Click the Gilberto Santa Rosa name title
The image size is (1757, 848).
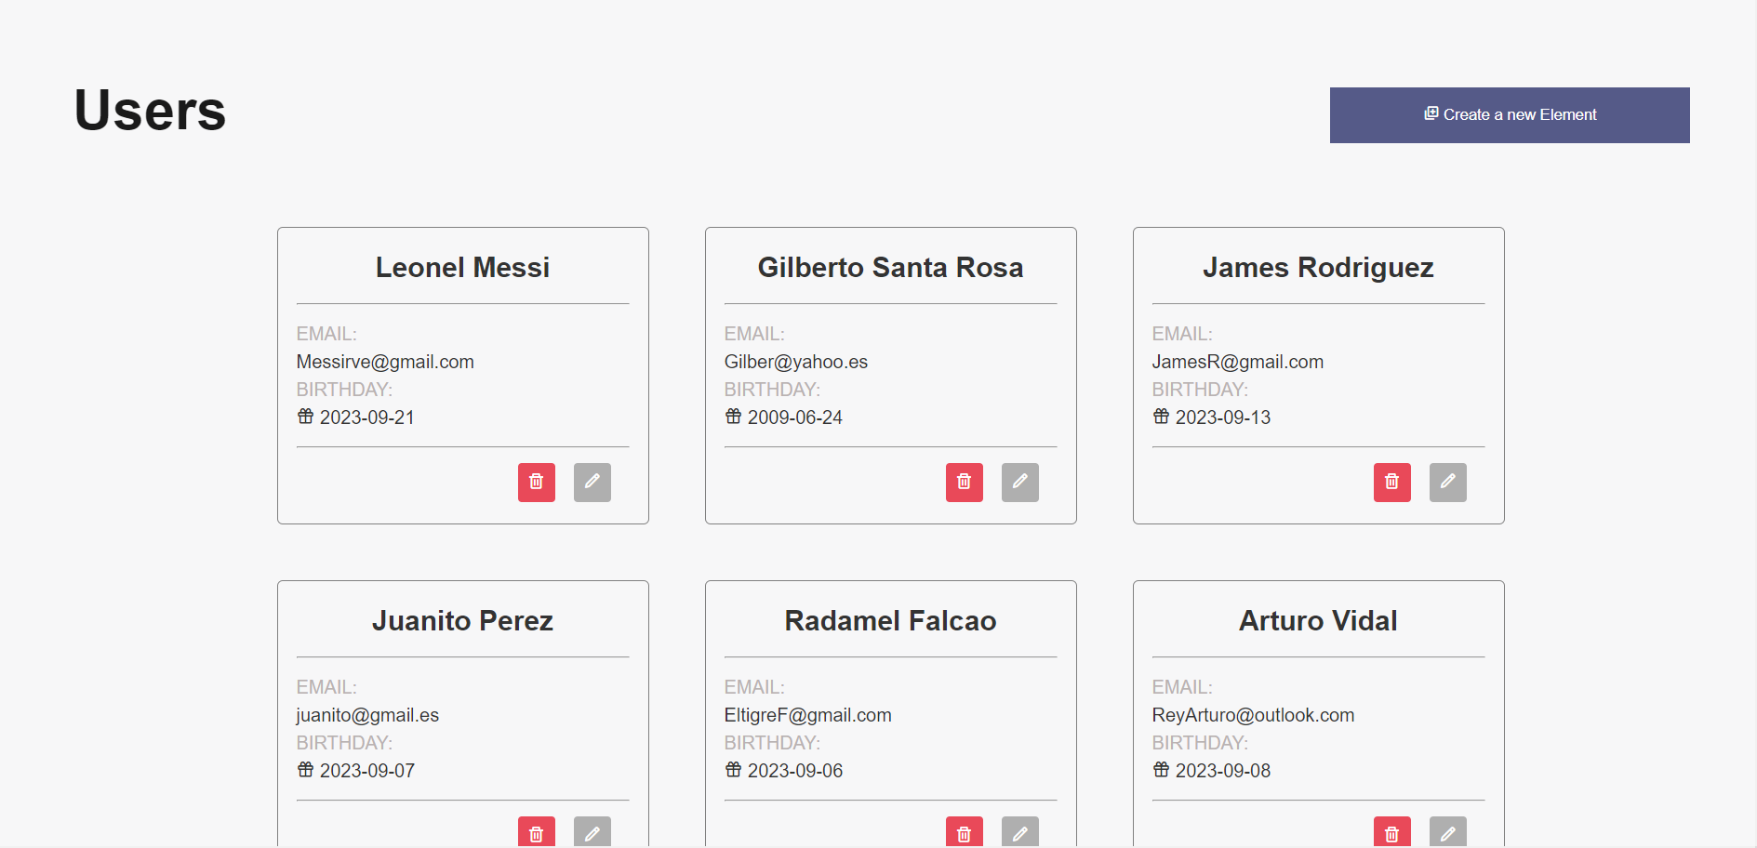(890, 268)
